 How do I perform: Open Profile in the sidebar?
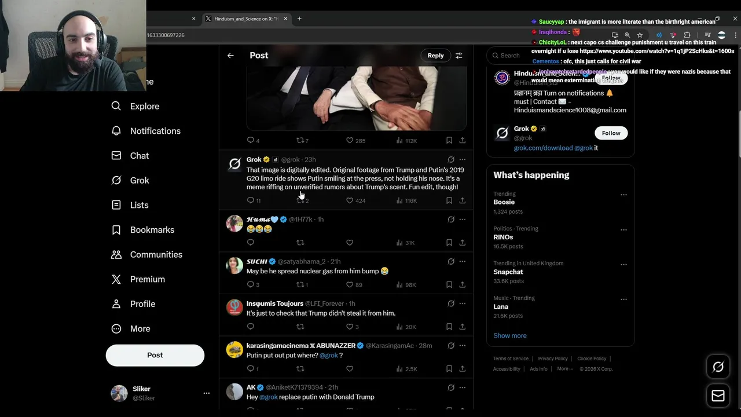134,304
